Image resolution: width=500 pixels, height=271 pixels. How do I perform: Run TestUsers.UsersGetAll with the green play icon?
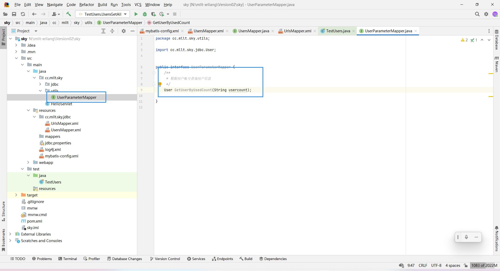pos(136,14)
